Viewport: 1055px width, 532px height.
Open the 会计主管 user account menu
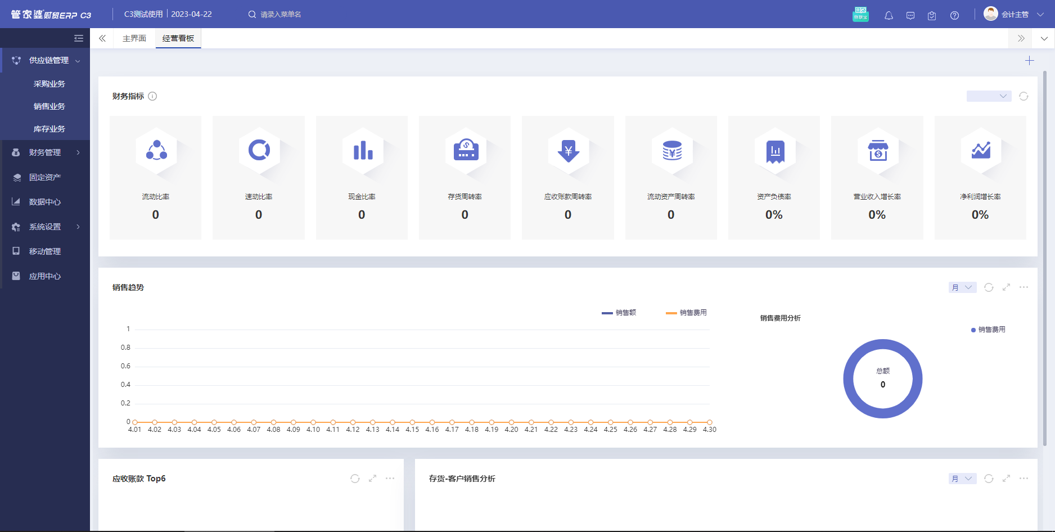1014,15
